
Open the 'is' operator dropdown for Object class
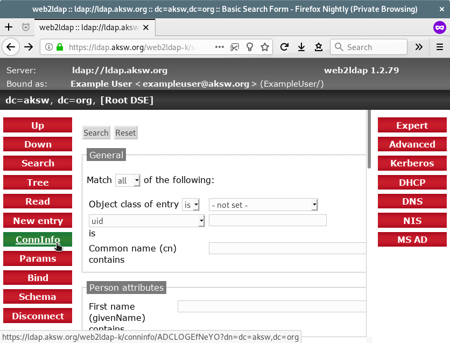coord(191,205)
